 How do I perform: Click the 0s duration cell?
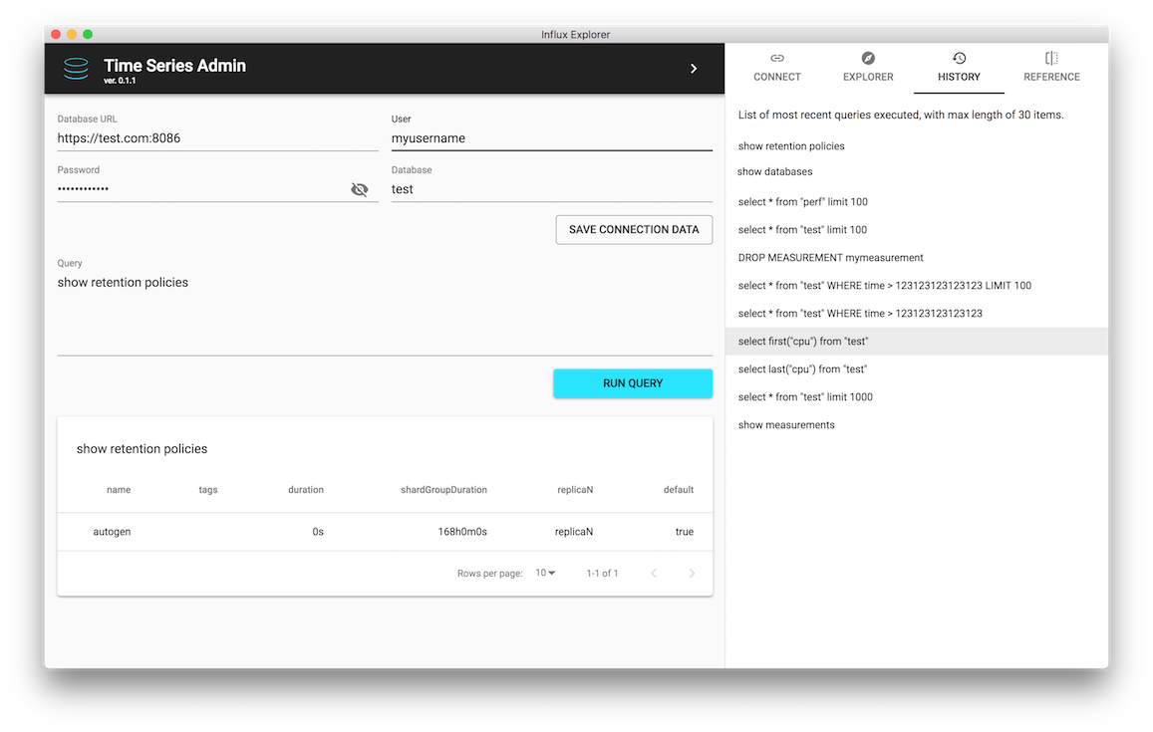coord(318,532)
